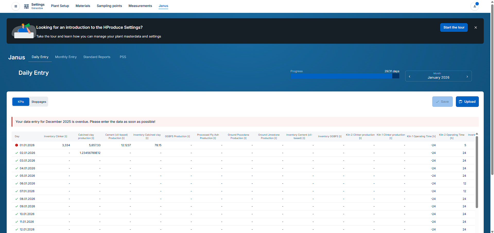Click the GGBFS Production [t] column header
This screenshot has width=494, height=233.
(x=177, y=136)
